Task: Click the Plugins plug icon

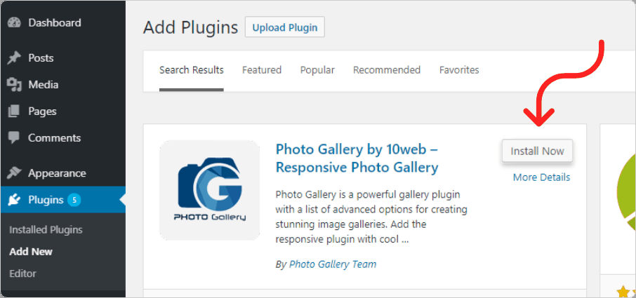Action: 14,200
